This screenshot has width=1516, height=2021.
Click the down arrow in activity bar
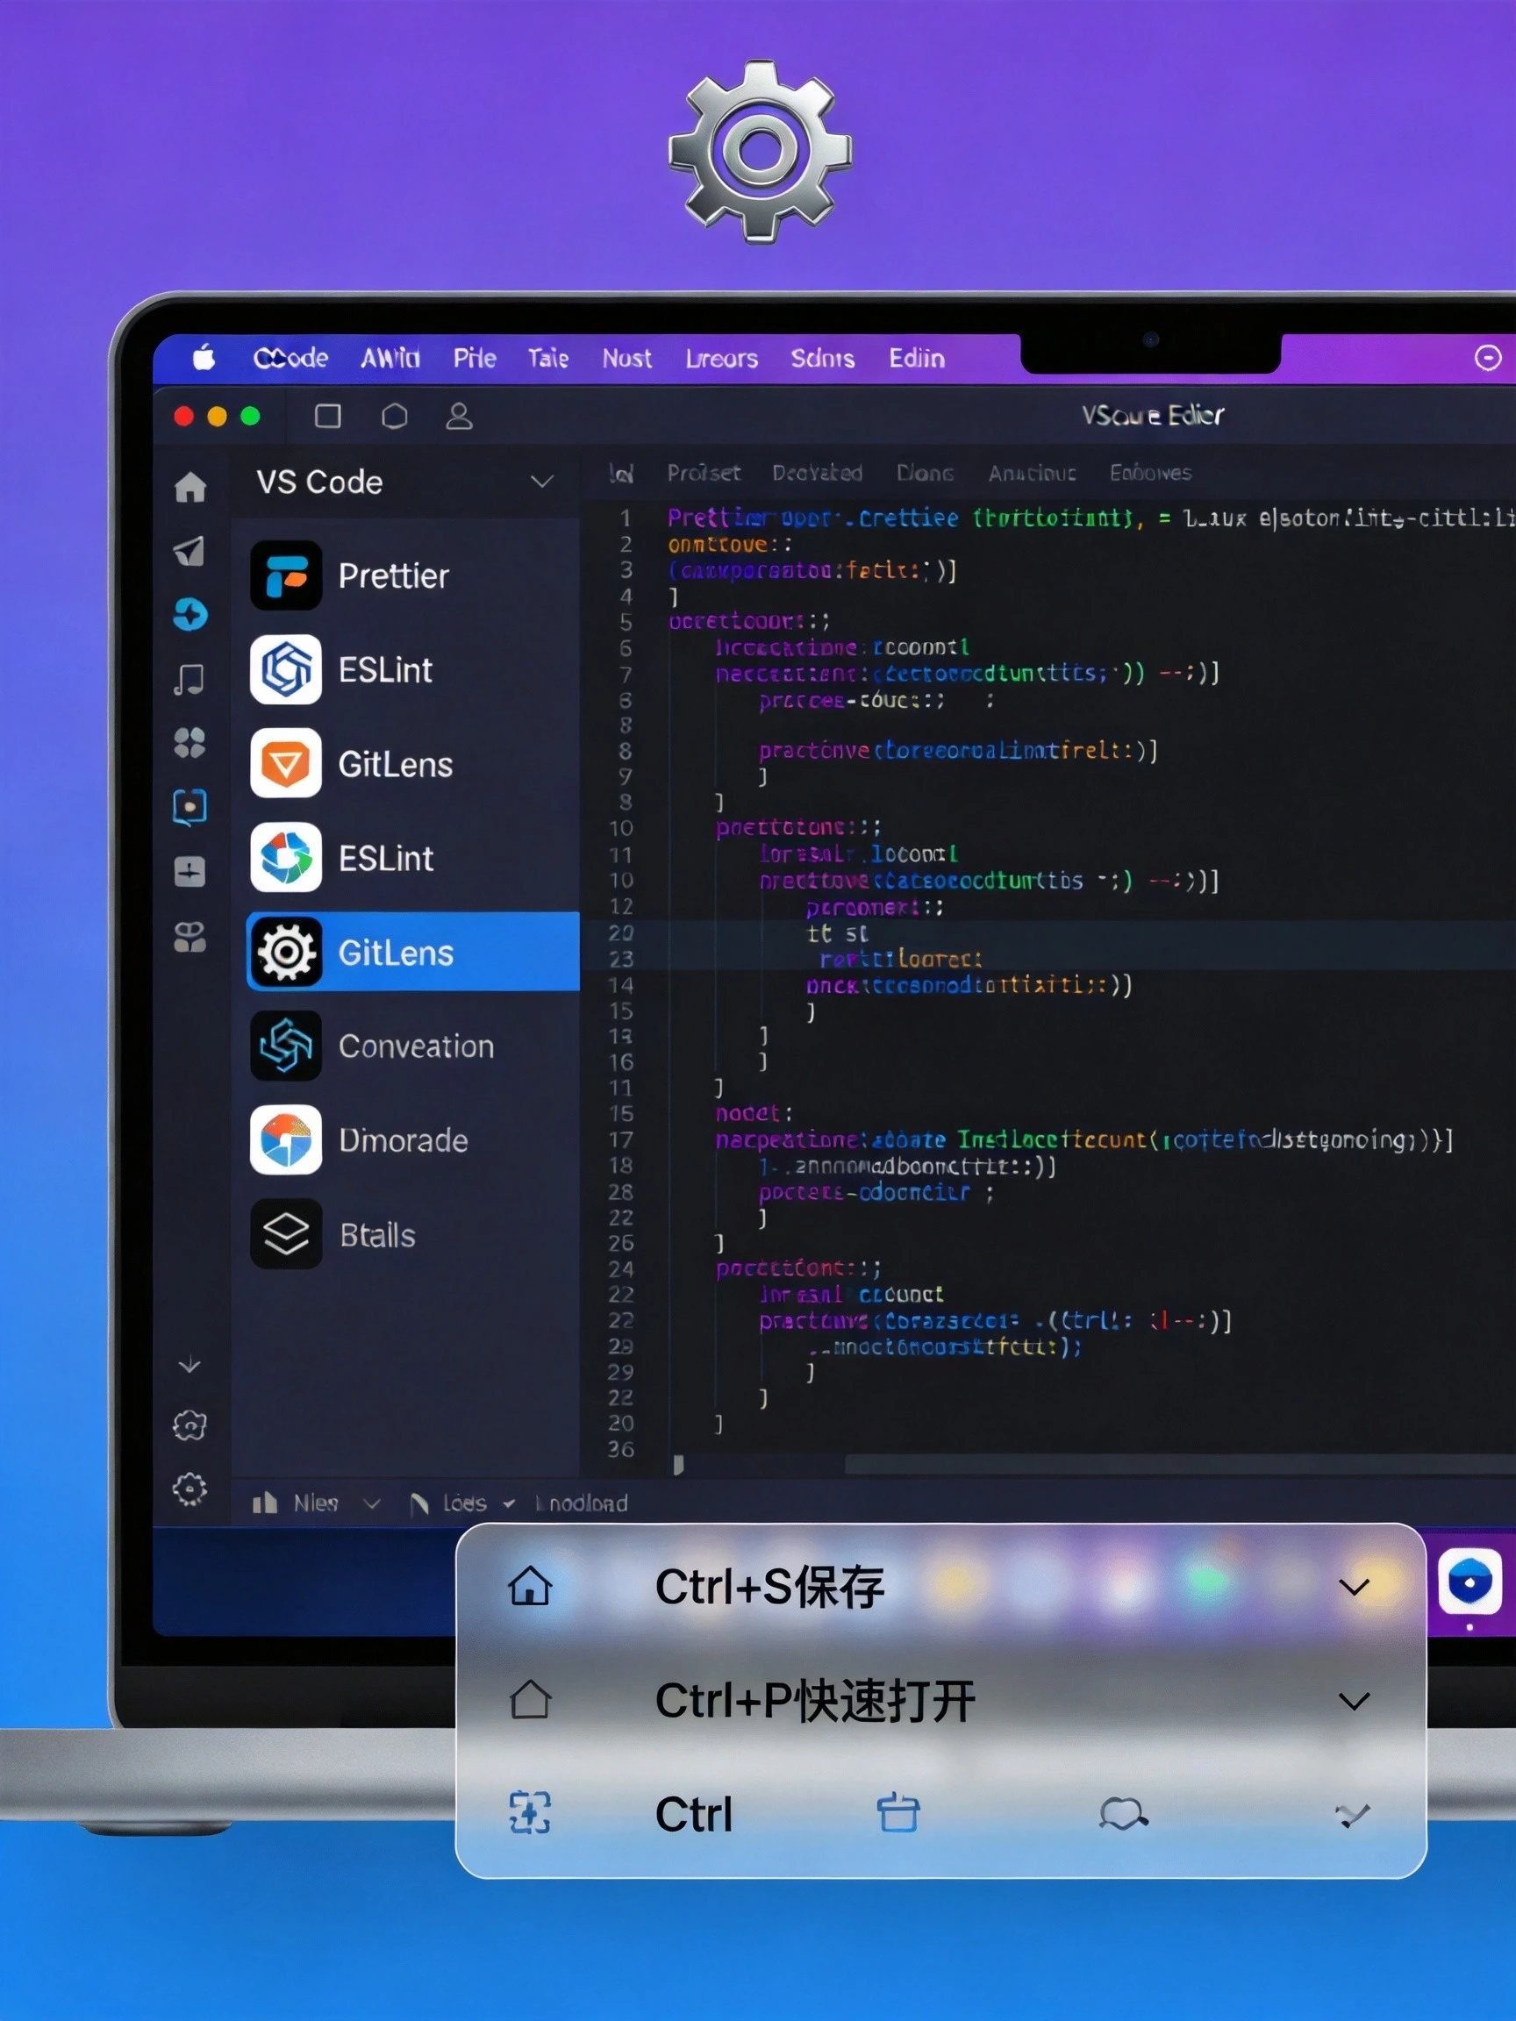(189, 1365)
